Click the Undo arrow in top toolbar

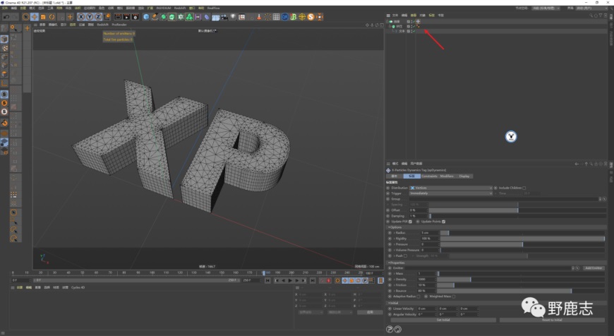[x=6, y=17]
